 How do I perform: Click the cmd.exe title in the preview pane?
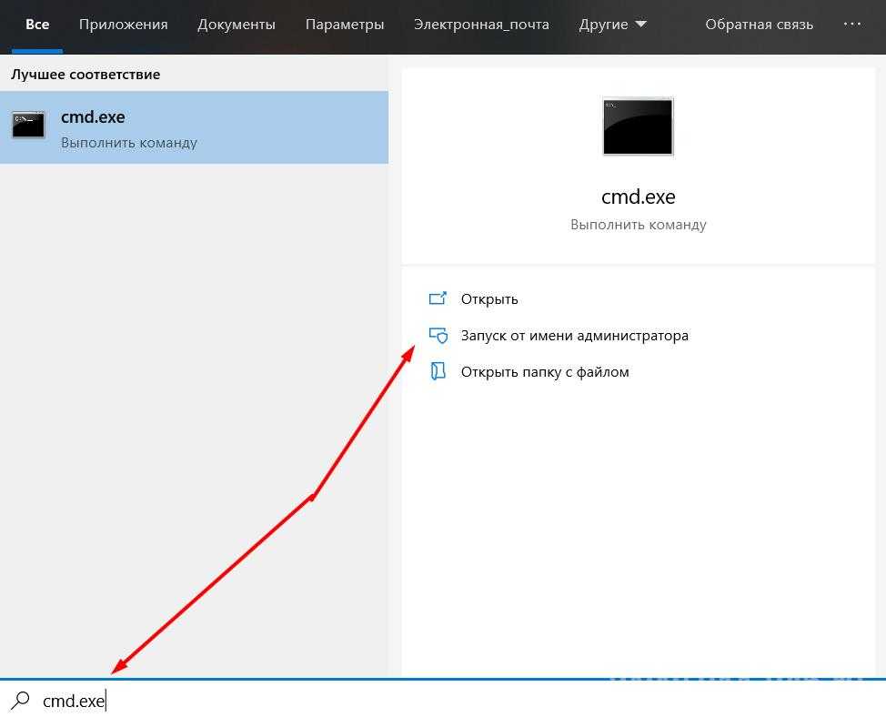coord(638,197)
